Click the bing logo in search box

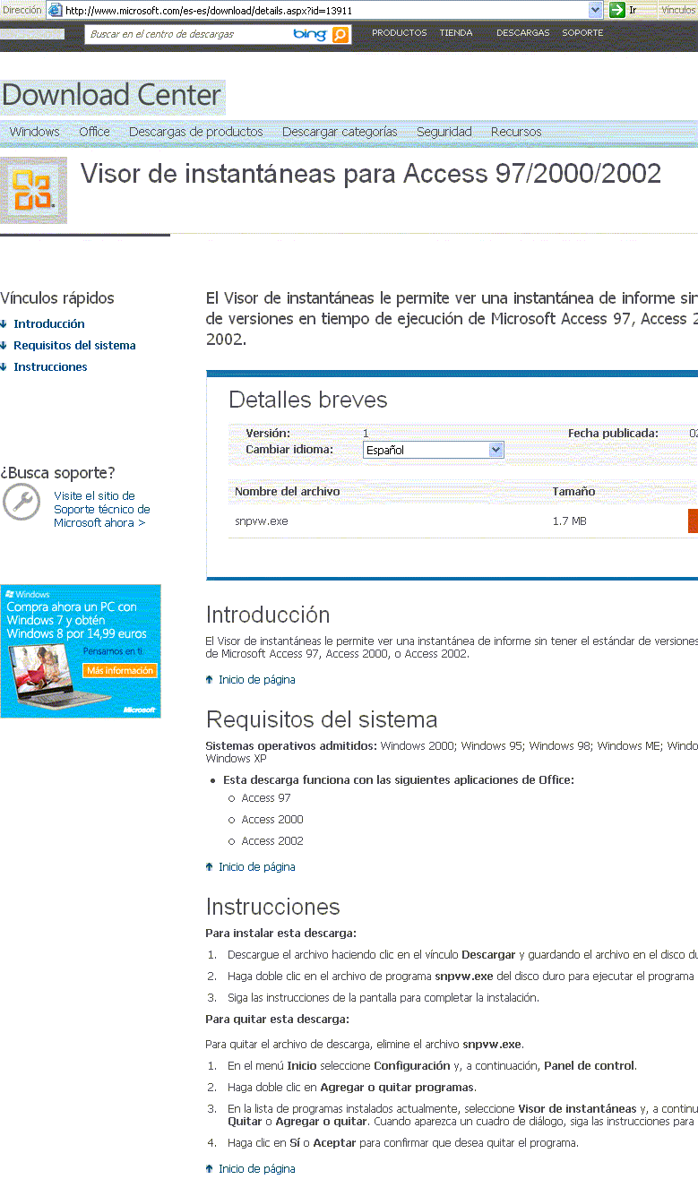(310, 34)
